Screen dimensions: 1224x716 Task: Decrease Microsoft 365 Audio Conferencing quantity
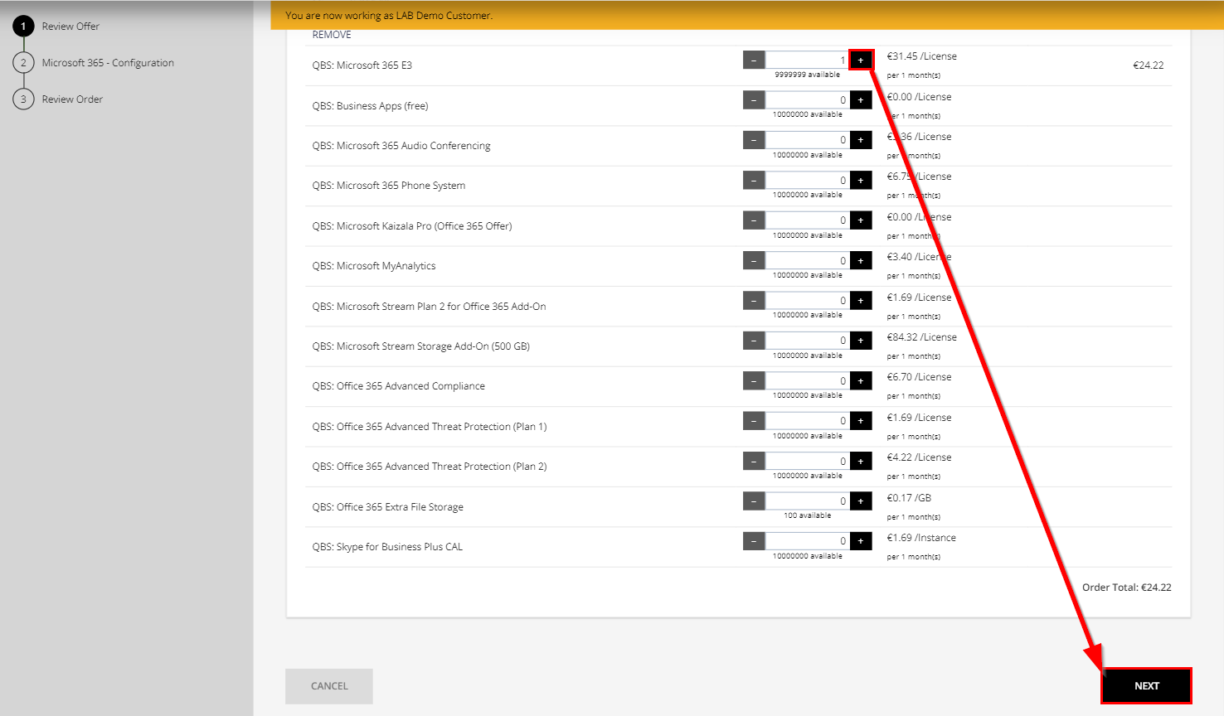[x=754, y=140]
